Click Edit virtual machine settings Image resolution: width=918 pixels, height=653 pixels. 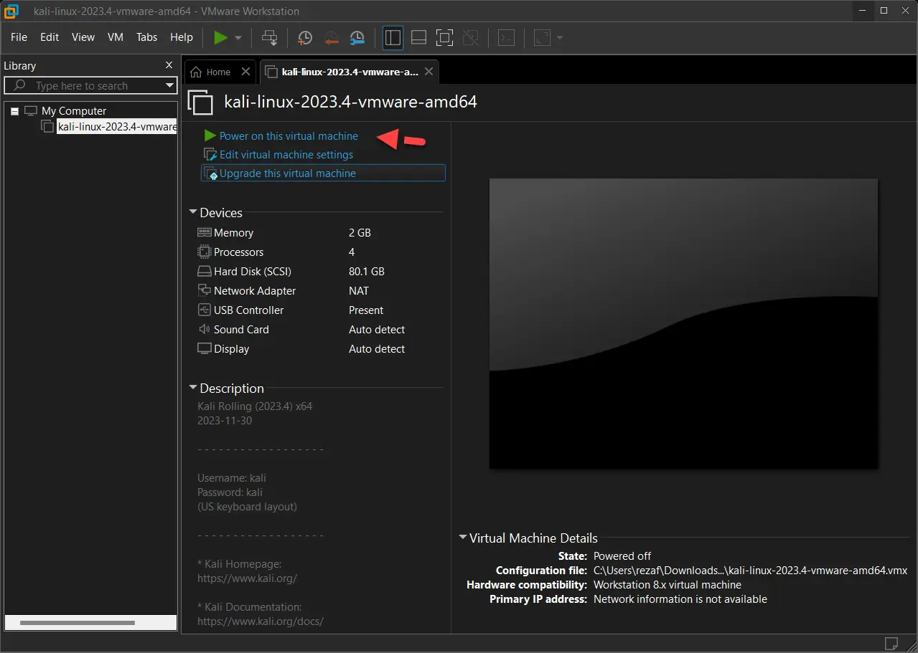(285, 154)
